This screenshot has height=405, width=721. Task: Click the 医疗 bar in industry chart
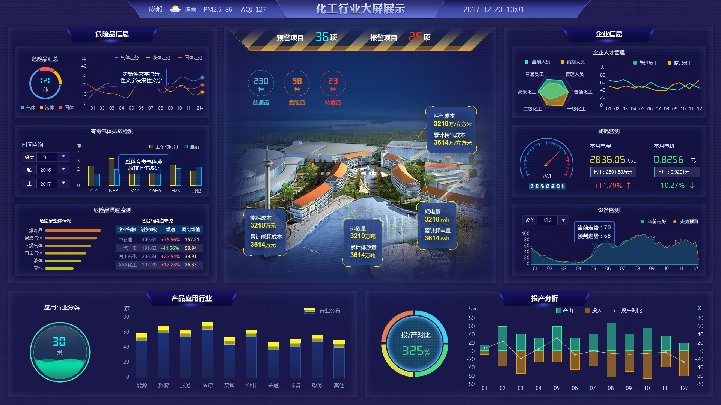click(207, 351)
